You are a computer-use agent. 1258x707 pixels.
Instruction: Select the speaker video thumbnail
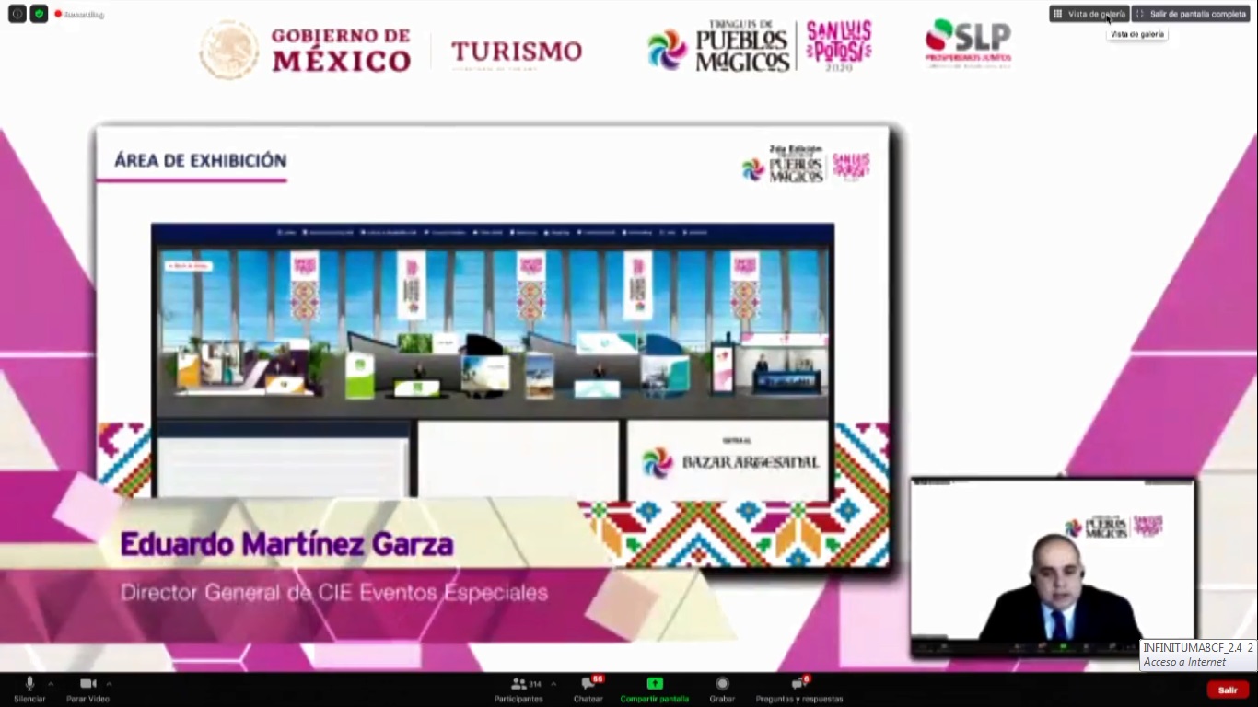pyautogui.click(x=1053, y=568)
